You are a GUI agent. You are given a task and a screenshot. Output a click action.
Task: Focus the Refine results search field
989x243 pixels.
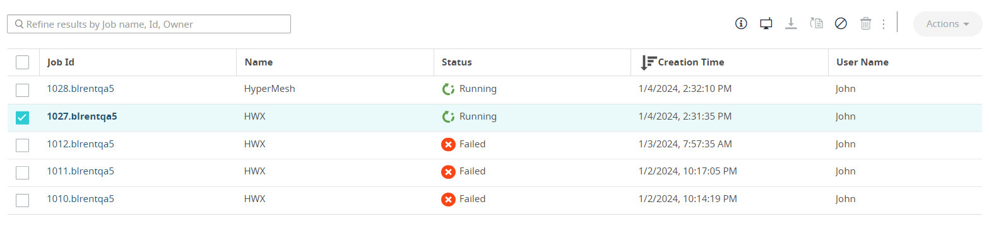coord(149,24)
